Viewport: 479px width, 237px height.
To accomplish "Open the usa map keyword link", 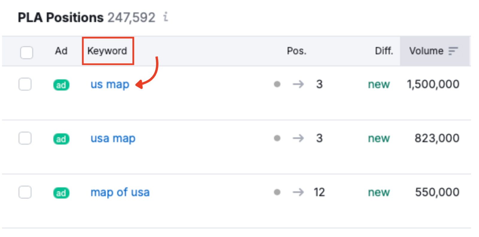I will pos(113,138).
